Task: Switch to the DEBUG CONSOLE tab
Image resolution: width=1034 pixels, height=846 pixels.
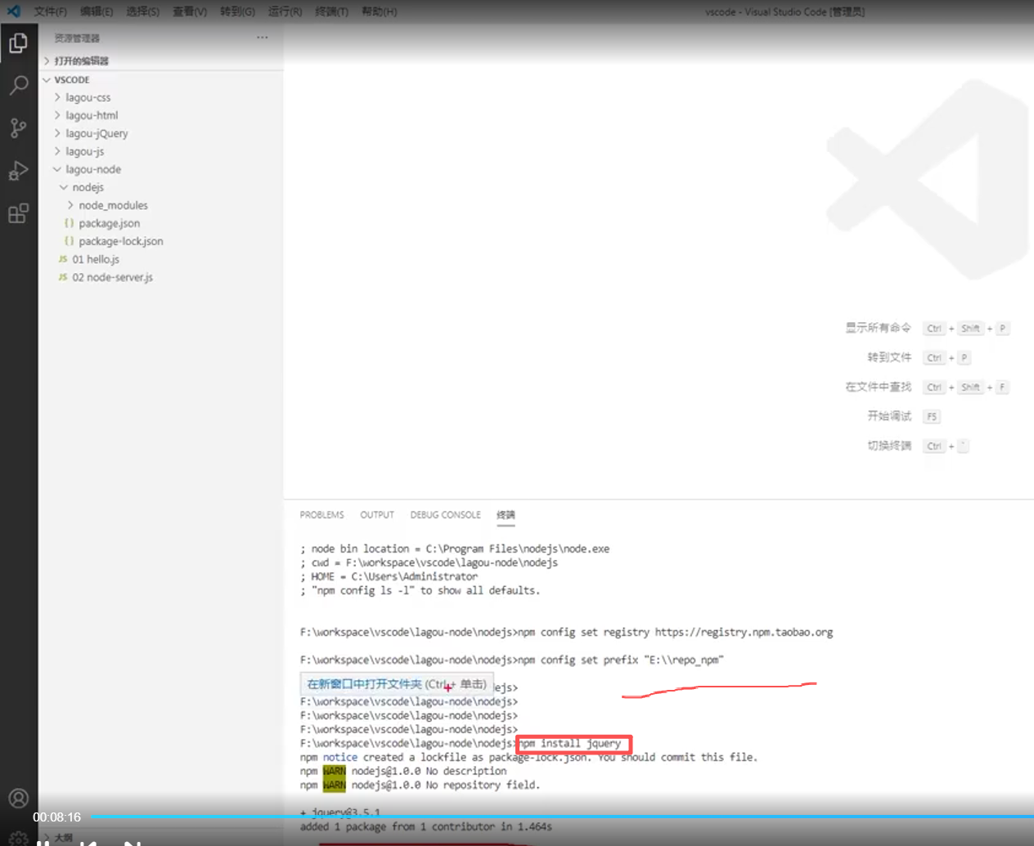Action: [445, 515]
